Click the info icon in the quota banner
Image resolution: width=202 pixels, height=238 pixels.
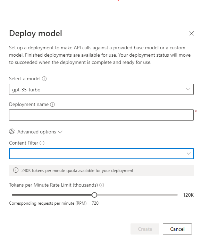tap(16, 170)
